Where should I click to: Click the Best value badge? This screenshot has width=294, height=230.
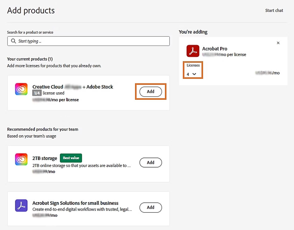point(71,158)
